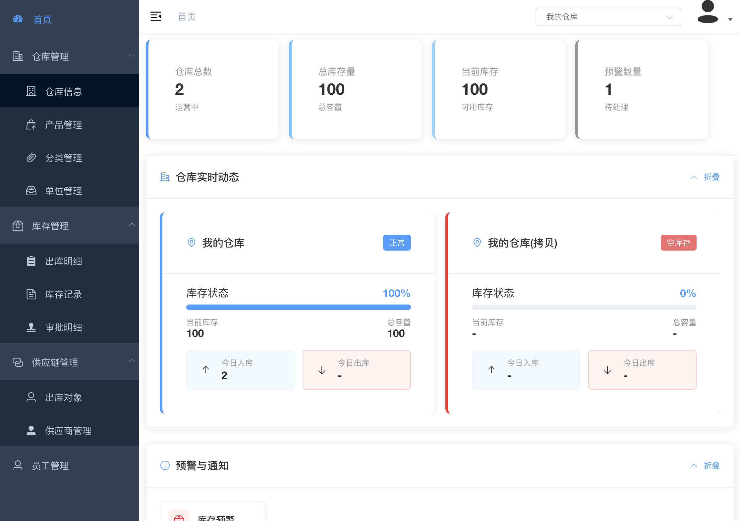Click 折叠 link on 预警与通知 panel

[x=711, y=466]
